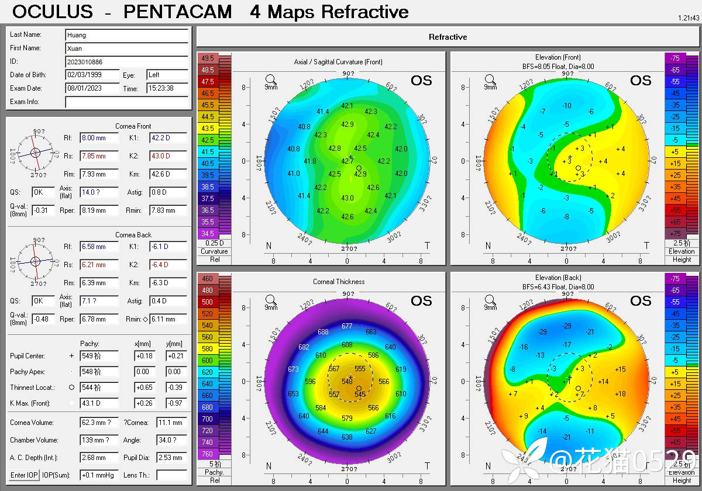
Task: Select the 49.5 swatch in the curvature color scale
Action: pos(208,58)
